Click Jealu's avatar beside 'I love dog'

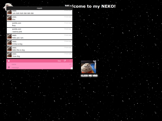(x=9, y=55)
